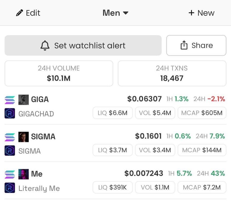Screen dimensions: 231x205
Task: Click the plus New button
Action: [201, 13]
